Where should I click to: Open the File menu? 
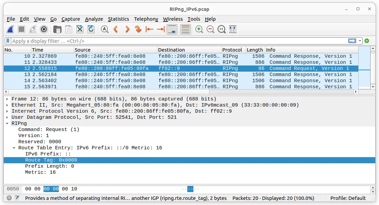tap(11, 19)
